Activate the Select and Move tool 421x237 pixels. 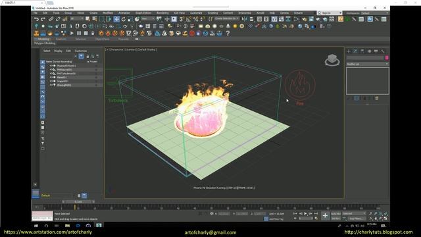pos(116,19)
